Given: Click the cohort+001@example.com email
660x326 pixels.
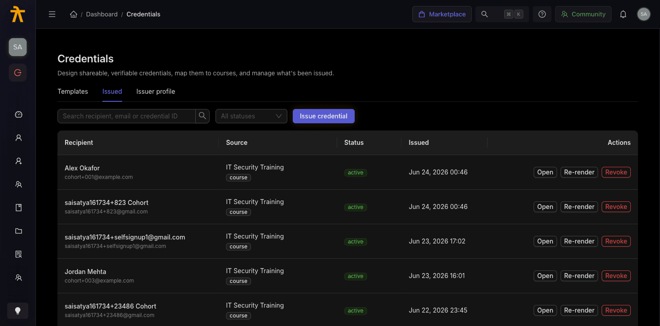Looking at the screenshot, I should coord(99,177).
